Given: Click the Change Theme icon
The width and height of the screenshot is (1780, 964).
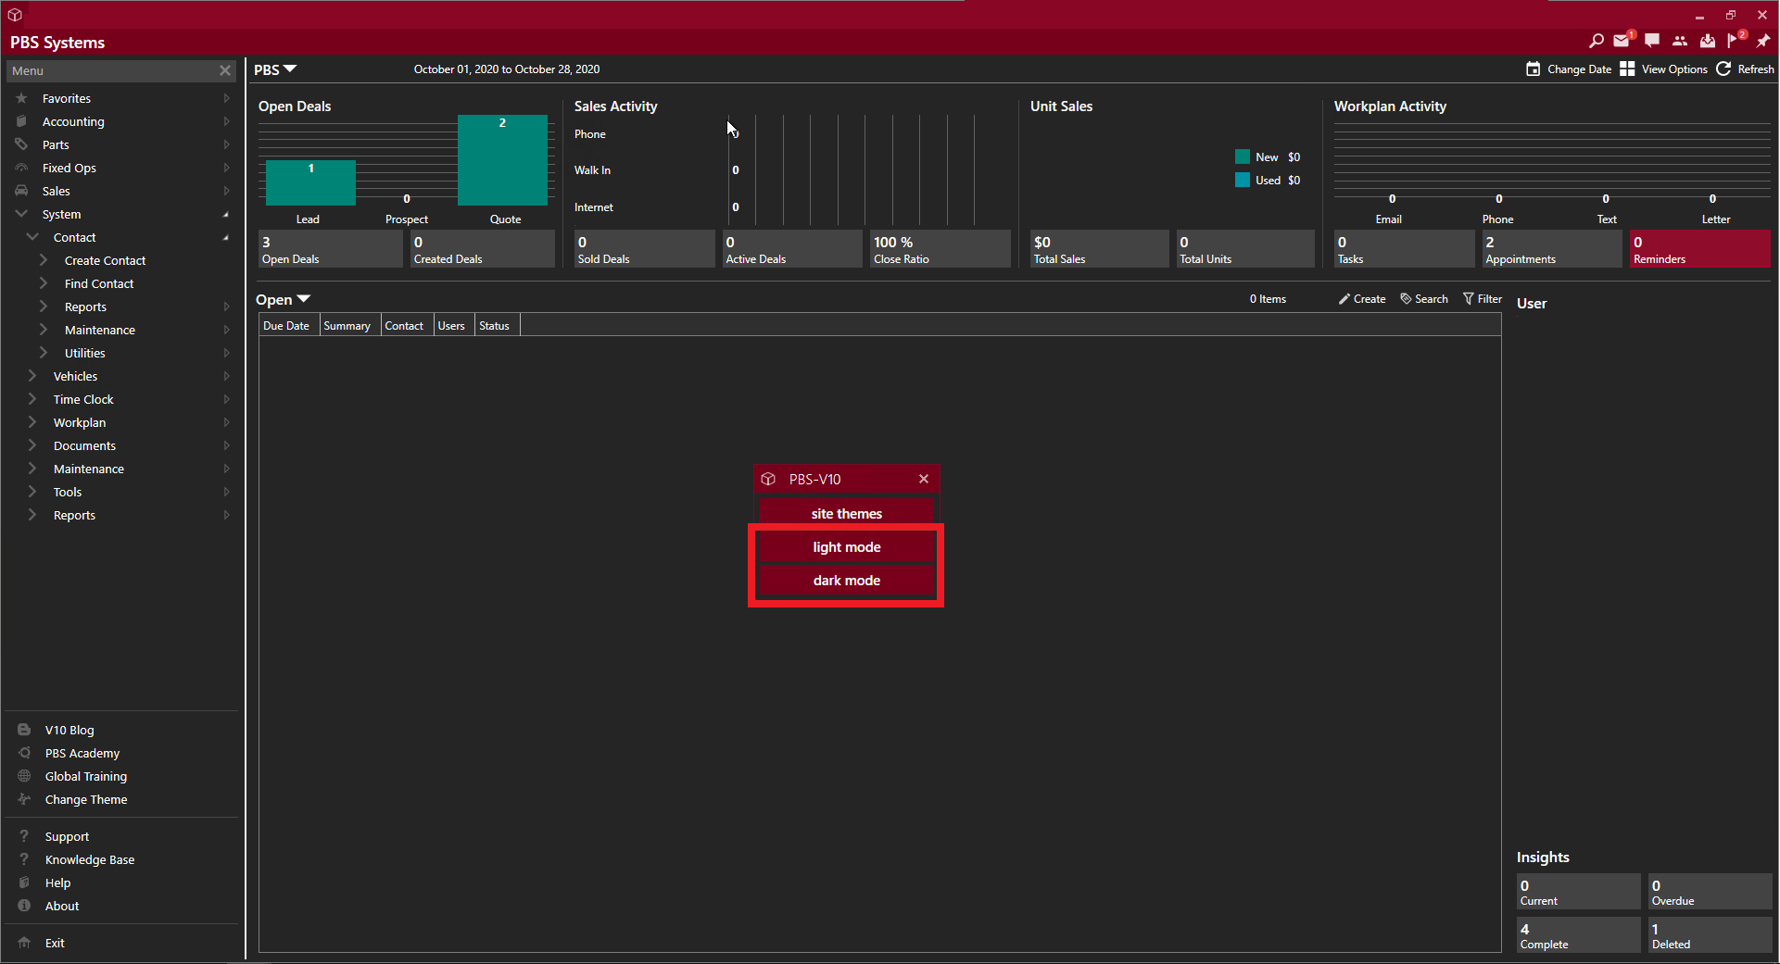Looking at the screenshot, I should click(x=25, y=799).
